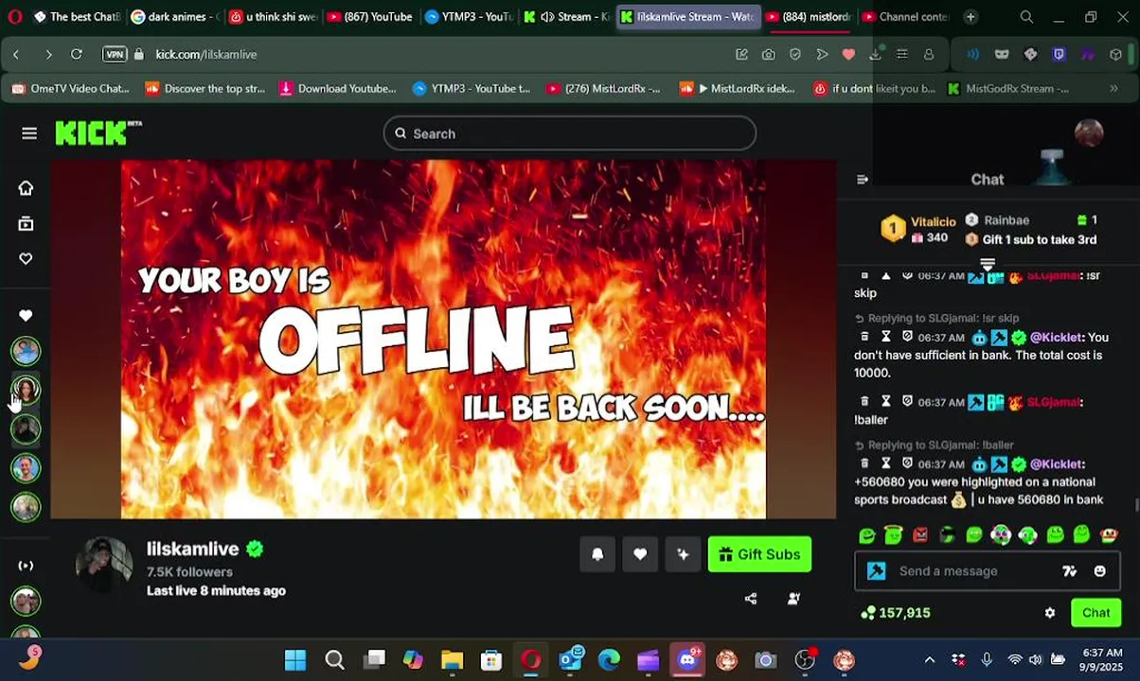This screenshot has height=681, width=1140.
Task: Click Rainbae on gift leaderboard
Action: (x=1006, y=220)
